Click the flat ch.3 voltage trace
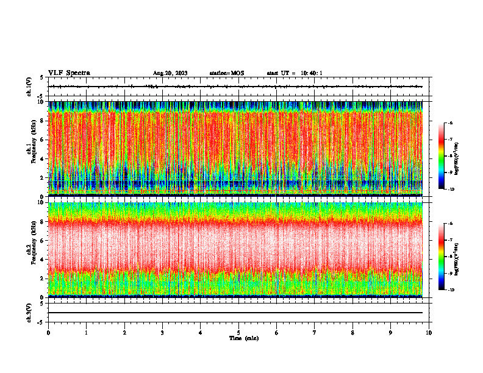This screenshot has height=373, width=483. pyautogui.click(x=235, y=313)
